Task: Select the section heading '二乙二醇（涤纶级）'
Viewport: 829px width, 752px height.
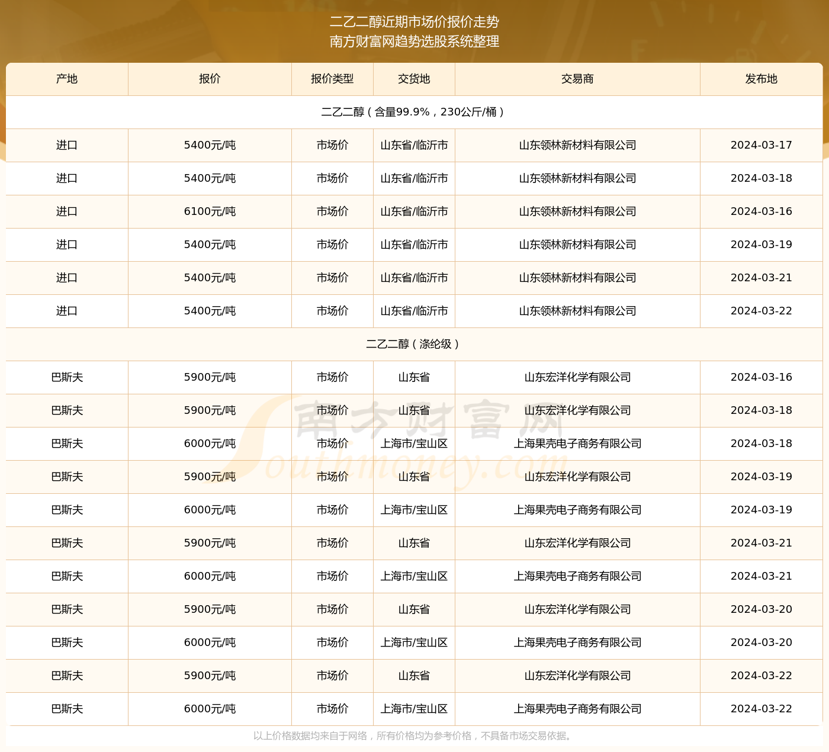Action: point(414,344)
